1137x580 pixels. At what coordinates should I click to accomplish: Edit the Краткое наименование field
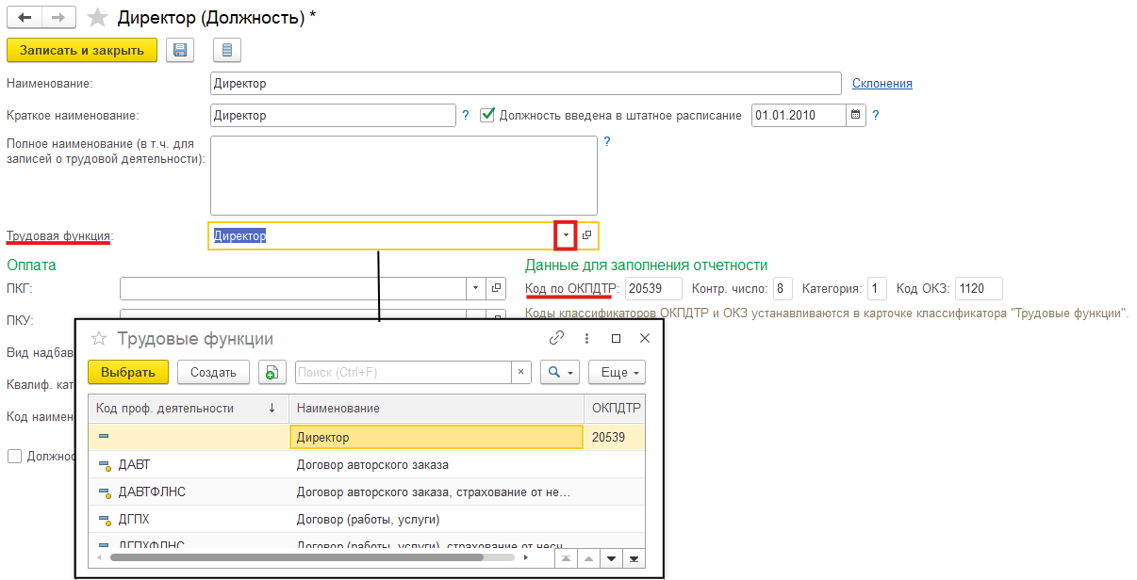tap(334, 116)
